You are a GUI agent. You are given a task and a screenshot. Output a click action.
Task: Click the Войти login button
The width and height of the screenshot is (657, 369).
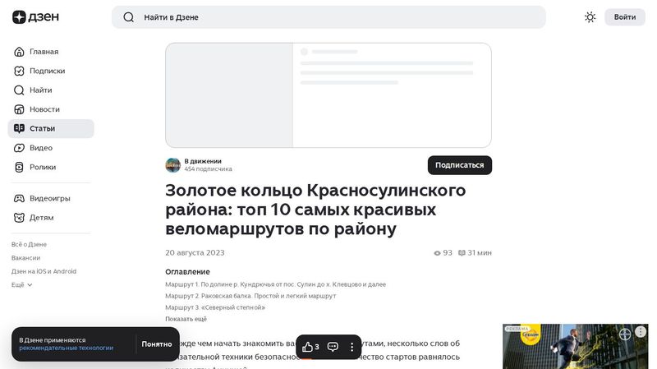pos(624,17)
